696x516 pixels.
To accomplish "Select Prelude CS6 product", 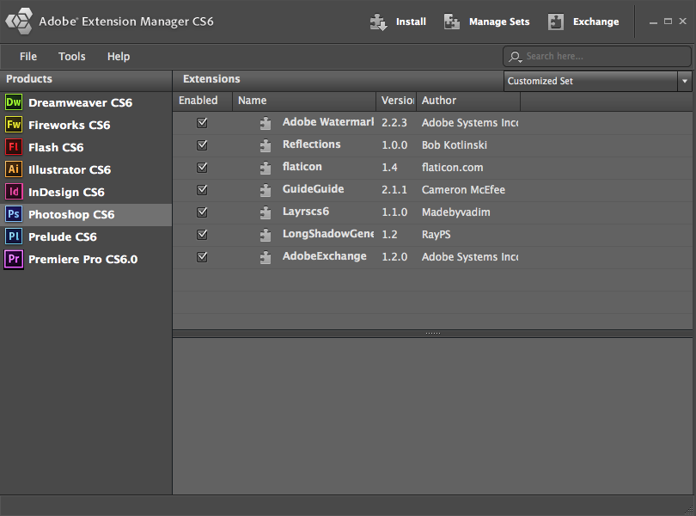I will click(x=86, y=236).
